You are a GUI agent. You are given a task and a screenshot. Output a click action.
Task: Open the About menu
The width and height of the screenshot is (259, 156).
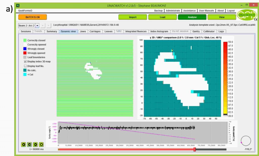pos(221,11)
